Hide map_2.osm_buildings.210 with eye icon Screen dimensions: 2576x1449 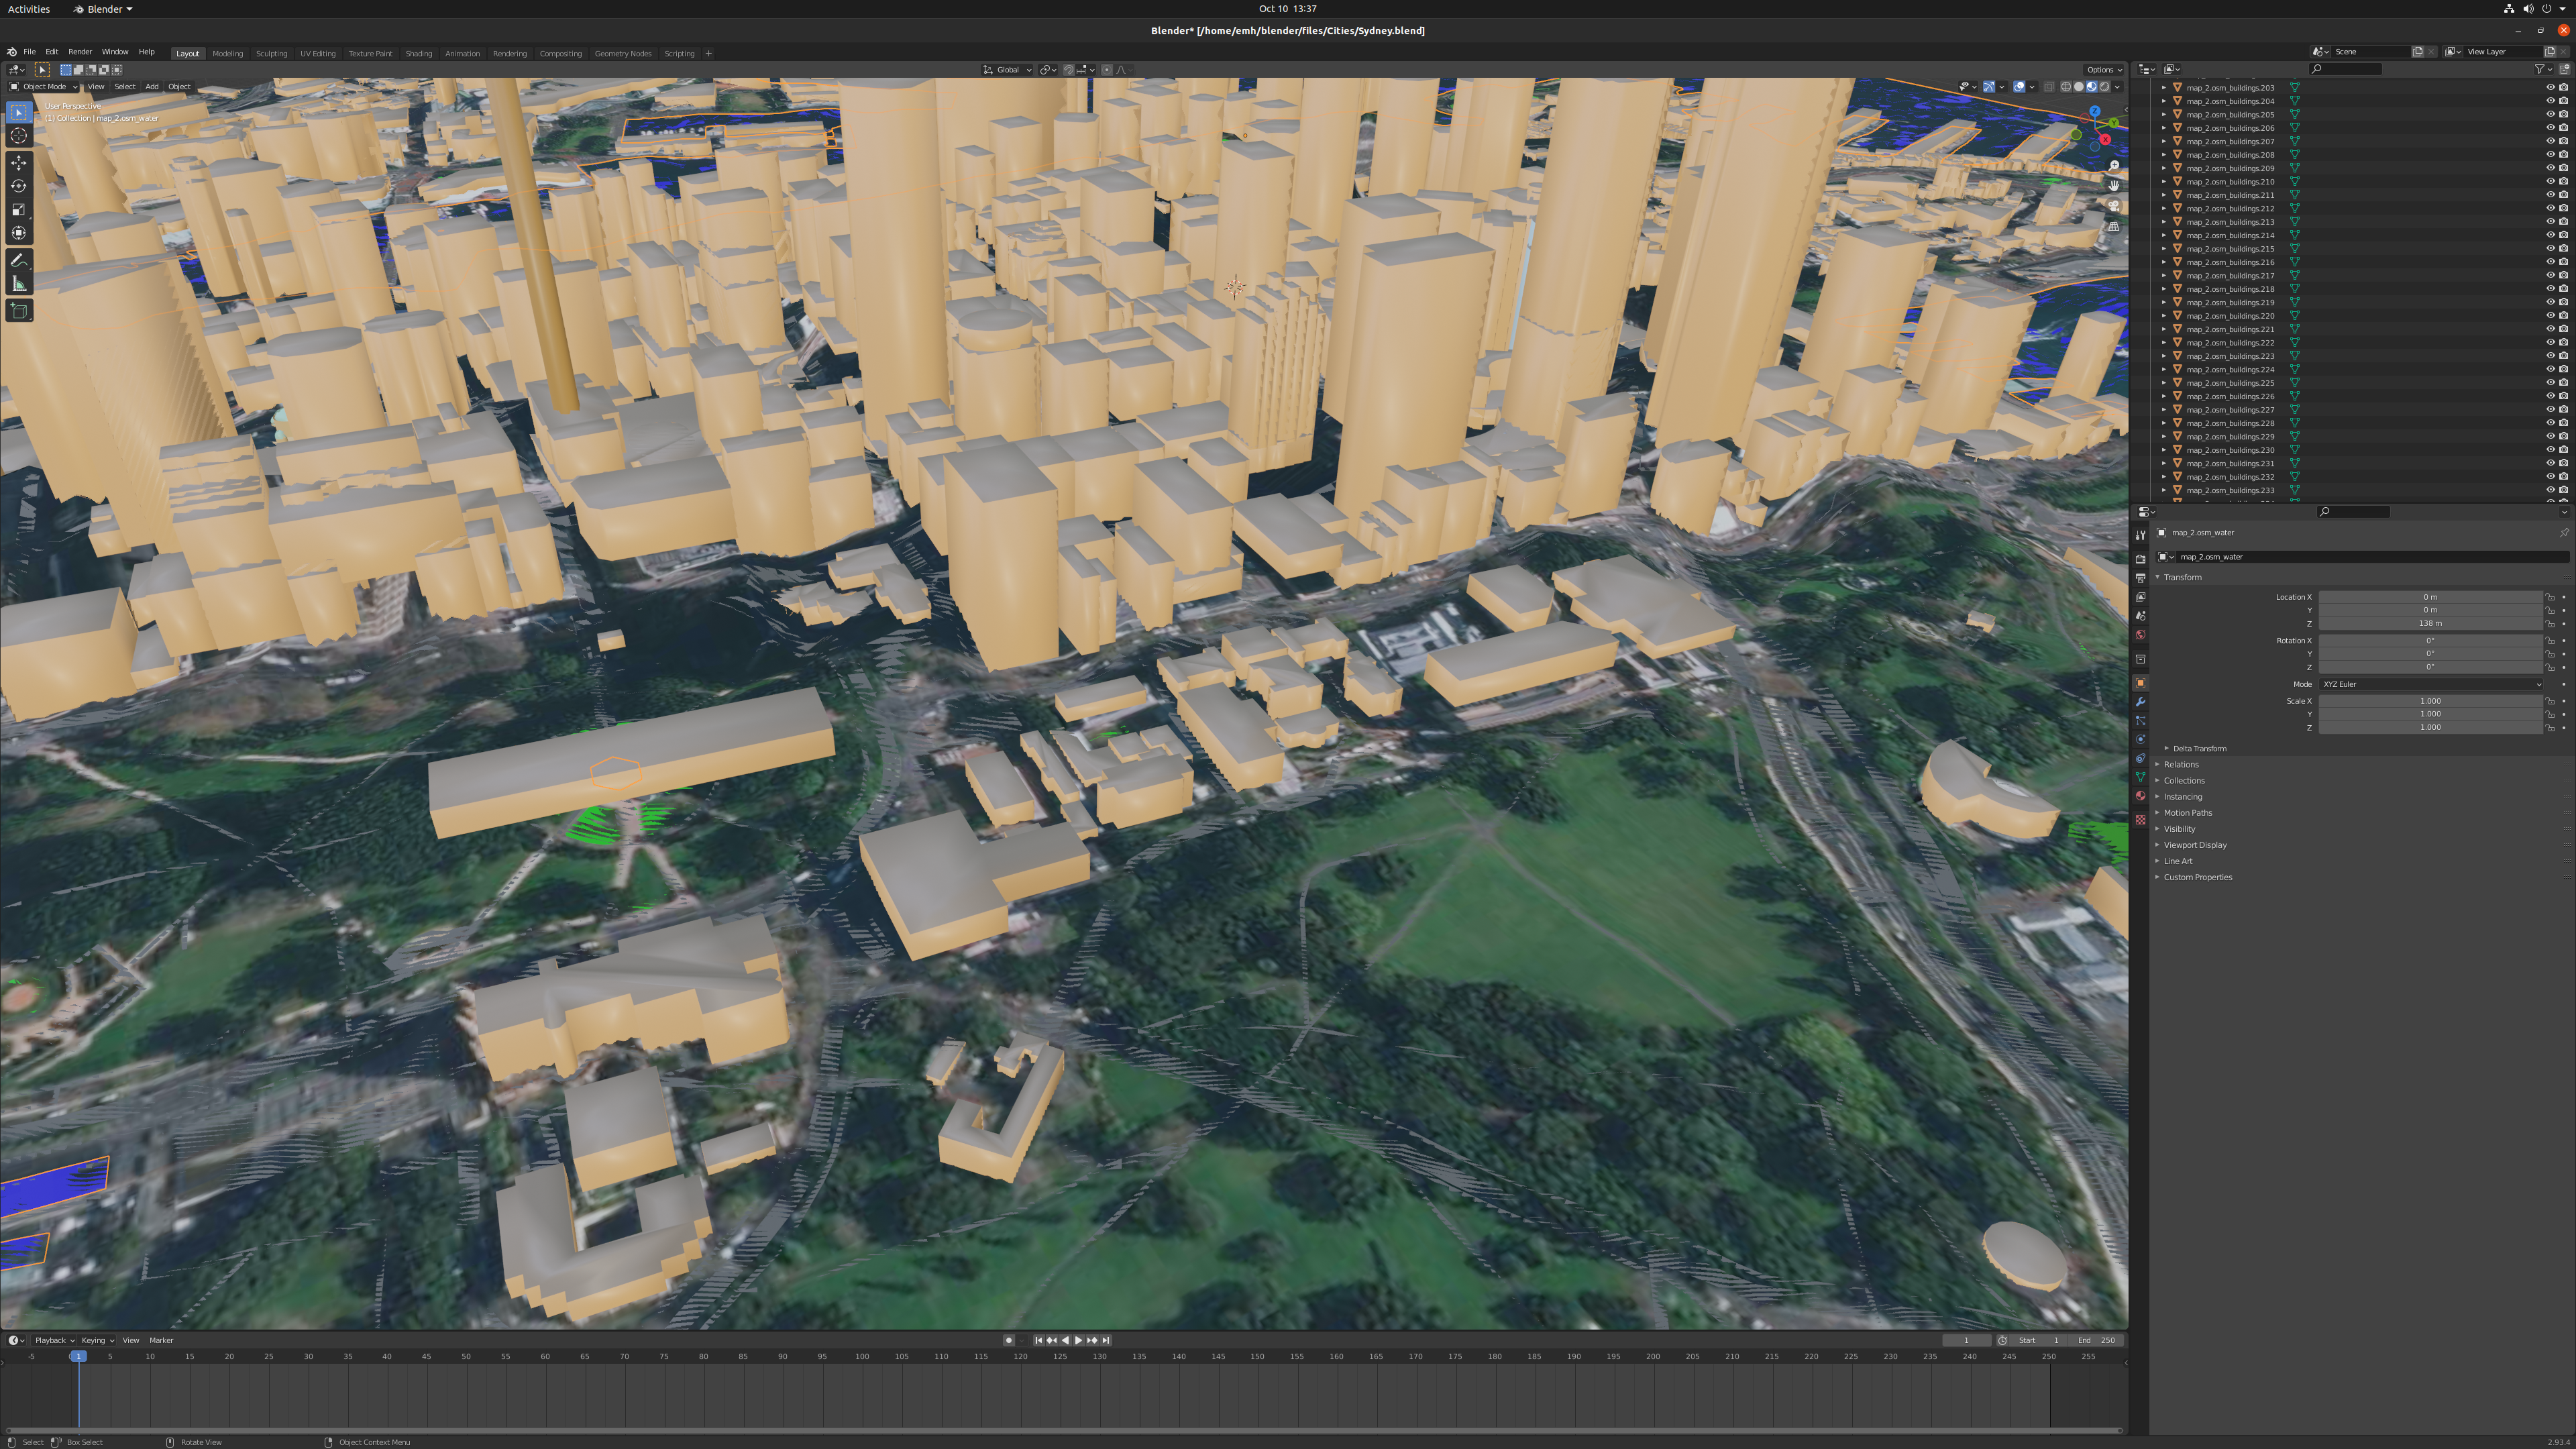tap(2550, 182)
